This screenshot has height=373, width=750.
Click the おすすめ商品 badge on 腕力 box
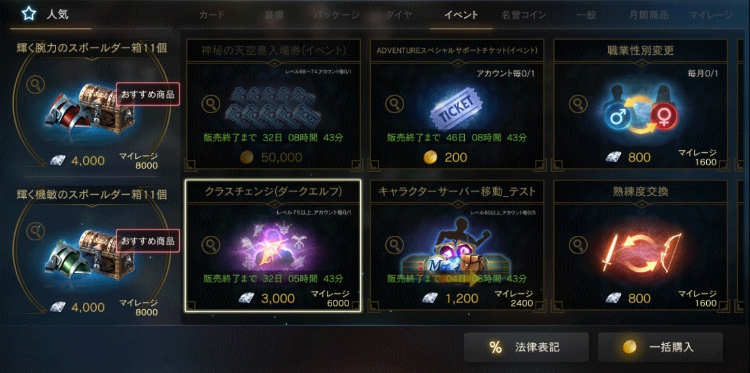[x=147, y=94]
